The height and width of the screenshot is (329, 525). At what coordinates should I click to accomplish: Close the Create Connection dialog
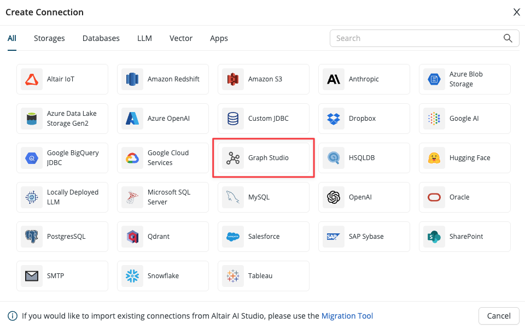516,12
